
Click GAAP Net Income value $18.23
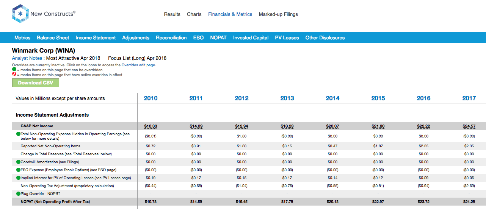coord(287,126)
